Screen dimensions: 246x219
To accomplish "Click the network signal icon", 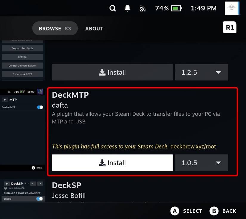I will tap(143, 8).
